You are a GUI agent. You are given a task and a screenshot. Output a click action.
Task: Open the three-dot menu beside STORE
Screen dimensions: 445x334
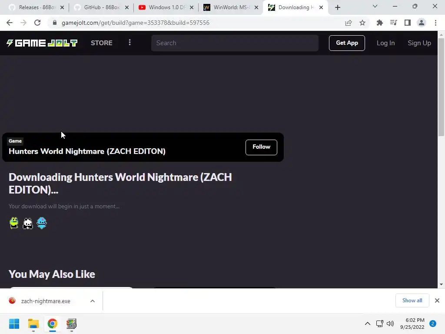click(x=130, y=43)
